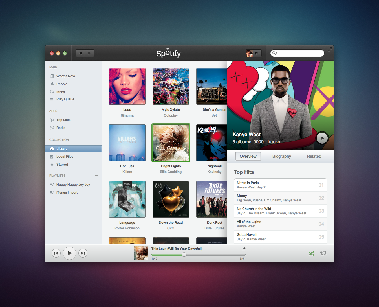Switch to the Overview tab
Screen dimensions: 379x307
point(248,156)
